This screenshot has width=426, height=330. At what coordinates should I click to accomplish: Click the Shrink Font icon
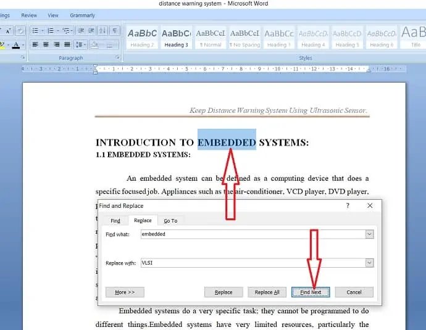8,31
